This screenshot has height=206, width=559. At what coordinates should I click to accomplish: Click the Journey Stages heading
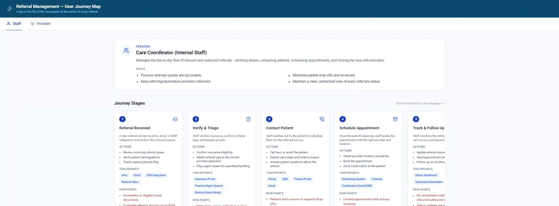[129, 103]
